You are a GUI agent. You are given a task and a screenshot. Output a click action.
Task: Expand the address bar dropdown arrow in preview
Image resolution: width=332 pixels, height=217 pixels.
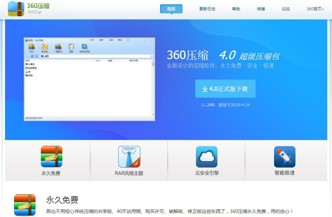coord(151,56)
